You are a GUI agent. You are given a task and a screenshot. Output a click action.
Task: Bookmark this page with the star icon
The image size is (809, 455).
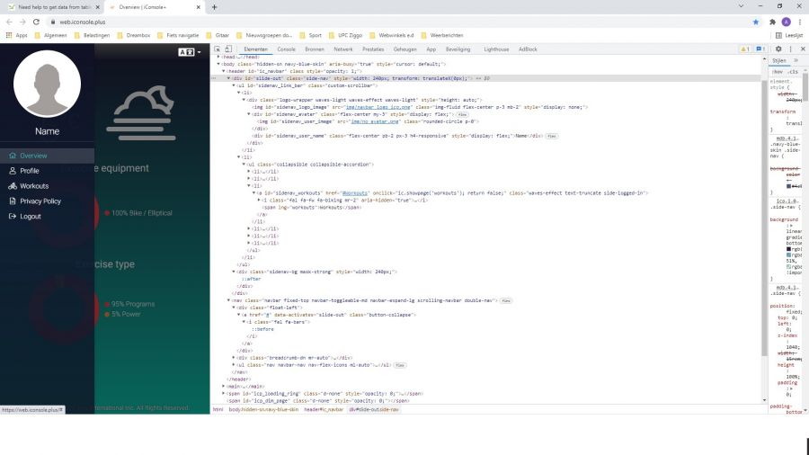pyautogui.click(x=756, y=22)
